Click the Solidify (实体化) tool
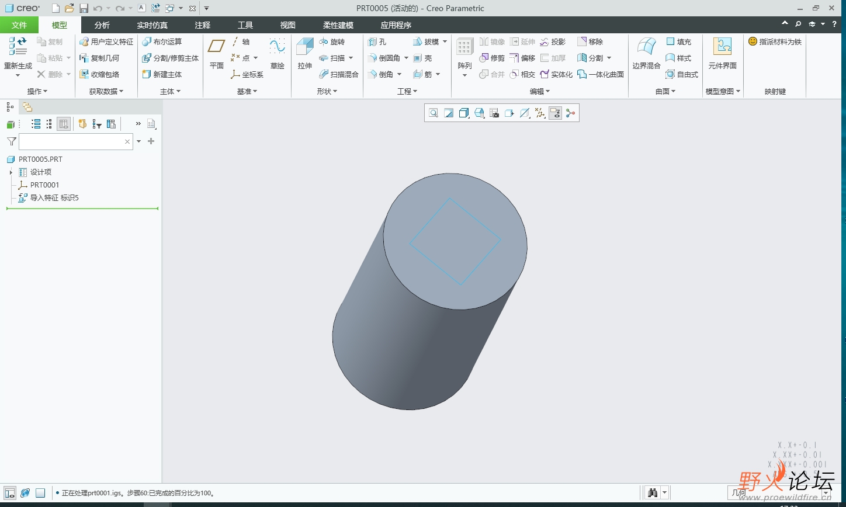Viewport: 846px width, 507px height. coord(556,75)
